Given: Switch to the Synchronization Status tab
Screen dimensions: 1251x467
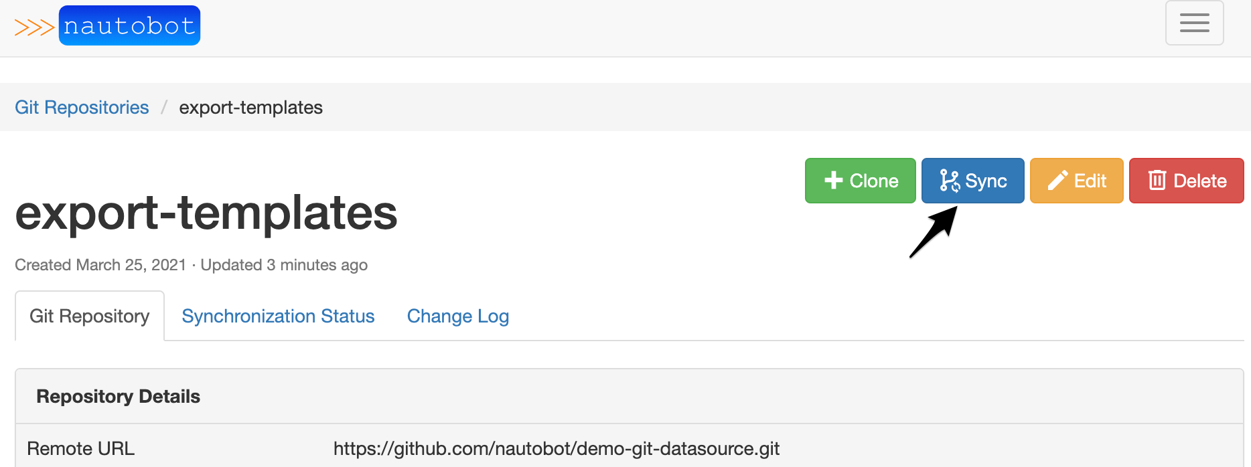Looking at the screenshot, I should [278, 316].
